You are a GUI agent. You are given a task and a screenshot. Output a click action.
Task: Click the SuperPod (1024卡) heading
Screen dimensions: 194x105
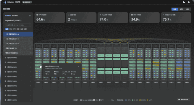coord(13,20)
